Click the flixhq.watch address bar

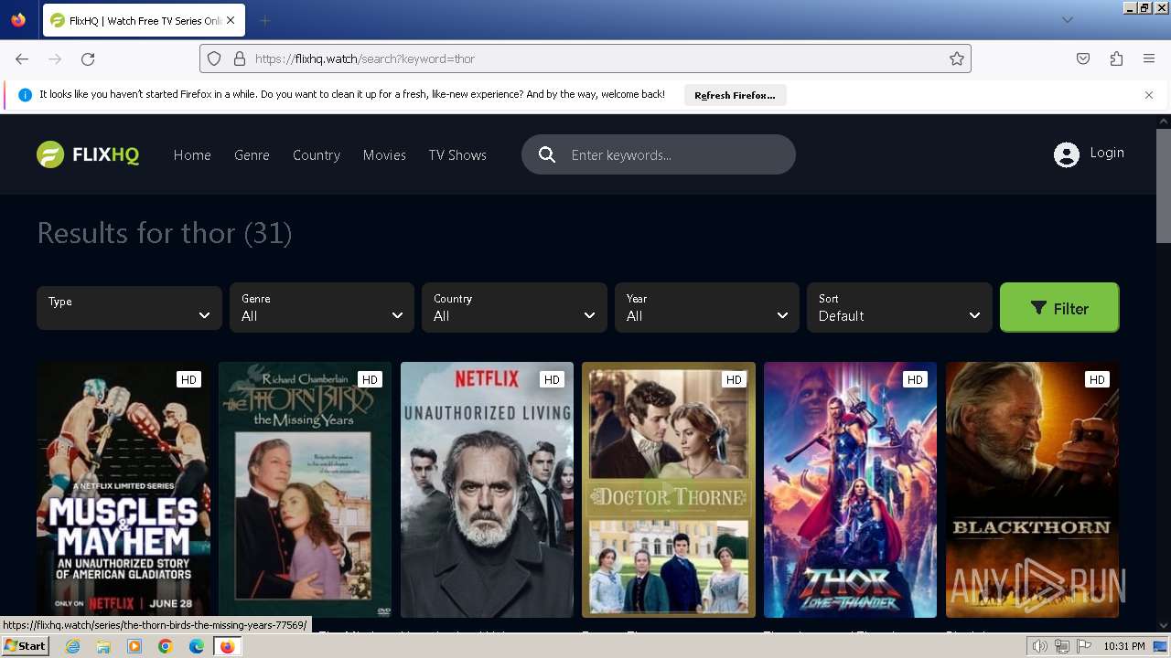[x=585, y=58]
